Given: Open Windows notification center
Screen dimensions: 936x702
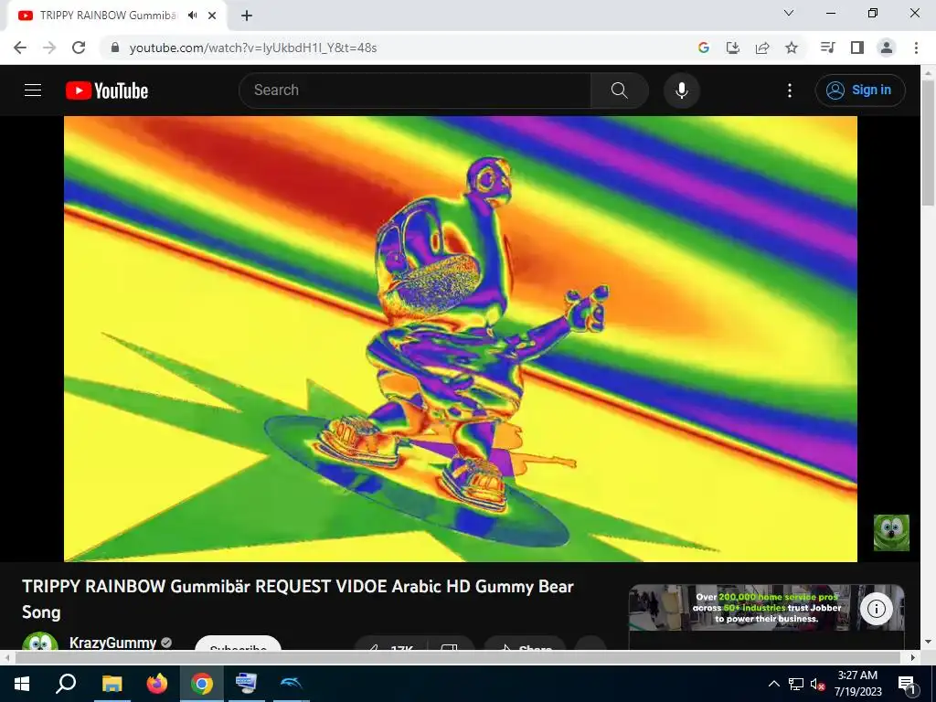Looking at the screenshot, I should tap(907, 684).
